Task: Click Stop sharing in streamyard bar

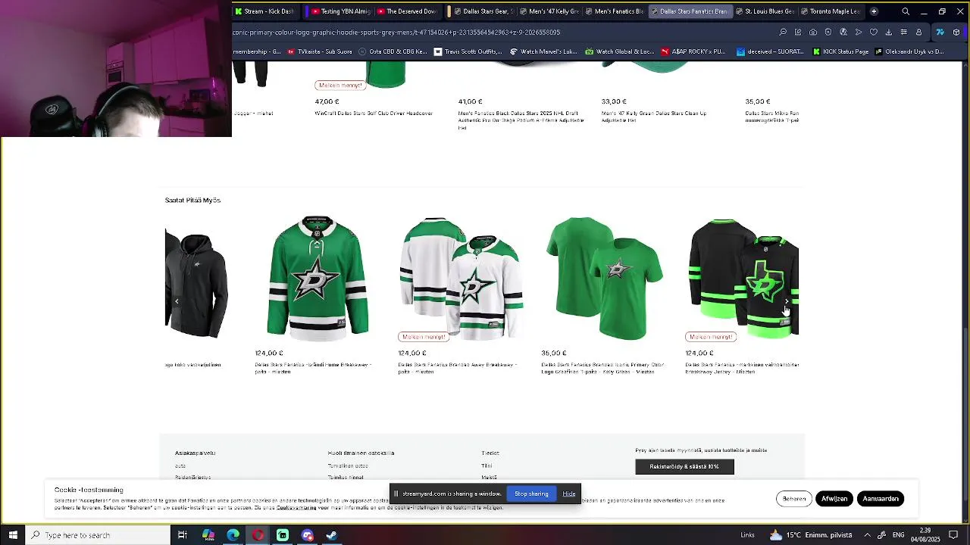Action: (531, 494)
